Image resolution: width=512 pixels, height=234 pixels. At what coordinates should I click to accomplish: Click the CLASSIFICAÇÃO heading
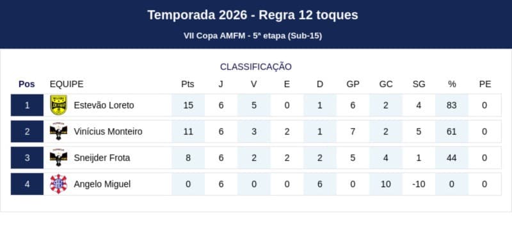pos(255,67)
